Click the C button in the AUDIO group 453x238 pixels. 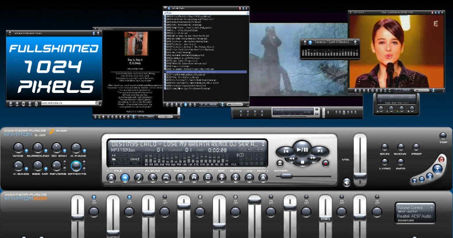(208, 178)
